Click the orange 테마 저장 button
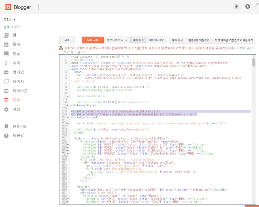This screenshot has height=207, width=259. point(93,40)
